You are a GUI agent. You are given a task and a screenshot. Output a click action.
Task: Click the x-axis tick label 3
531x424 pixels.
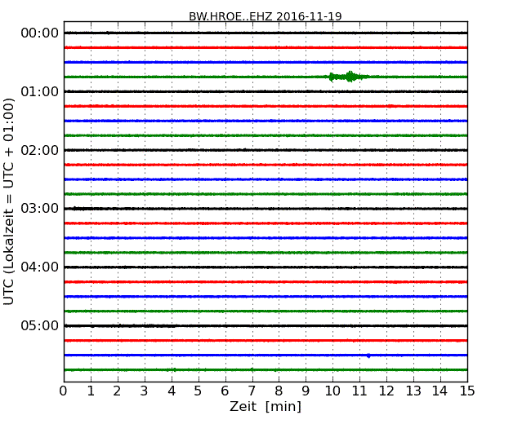(145, 391)
